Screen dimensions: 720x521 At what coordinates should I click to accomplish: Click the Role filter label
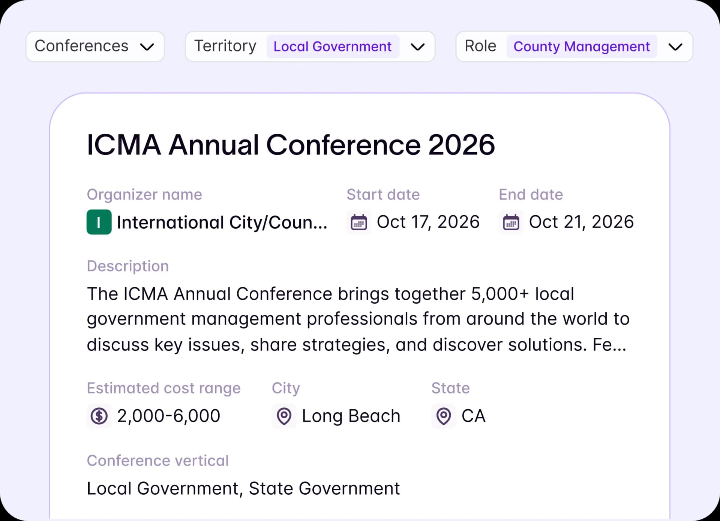click(480, 46)
